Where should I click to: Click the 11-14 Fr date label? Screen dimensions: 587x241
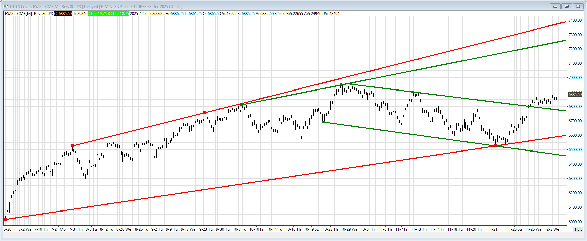click(437, 229)
